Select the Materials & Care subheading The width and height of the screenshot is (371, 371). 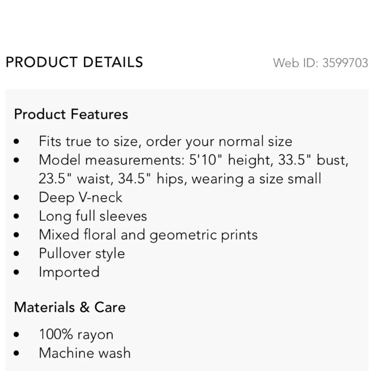[x=70, y=307]
